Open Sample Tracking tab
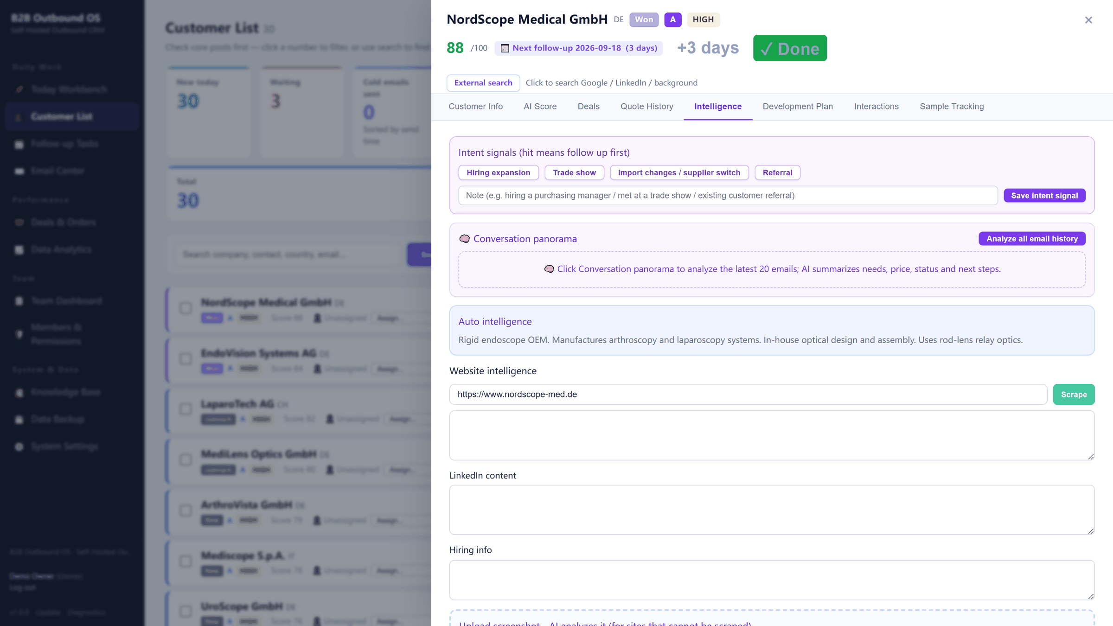The height and width of the screenshot is (626, 1113). [x=952, y=106]
